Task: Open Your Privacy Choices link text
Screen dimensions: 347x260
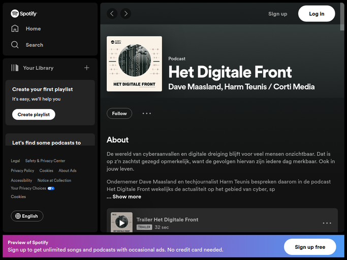Action: [28, 188]
